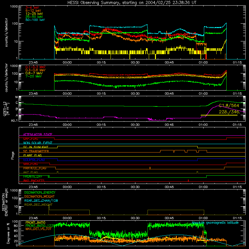249x249 pixels.
Task: Click the 01:00 time tick under the GOES plot
Action: pos(203,125)
